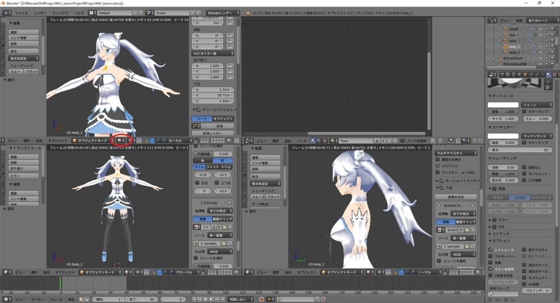The height and width of the screenshot is (303, 560).
Task: Click the outliner editor type icon
Action: [493, 20]
